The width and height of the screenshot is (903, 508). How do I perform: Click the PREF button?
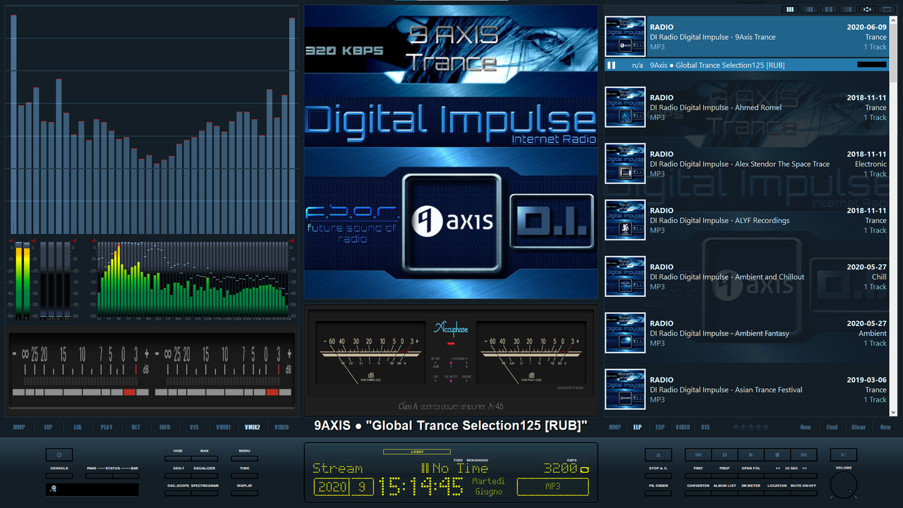click(698, 476)
